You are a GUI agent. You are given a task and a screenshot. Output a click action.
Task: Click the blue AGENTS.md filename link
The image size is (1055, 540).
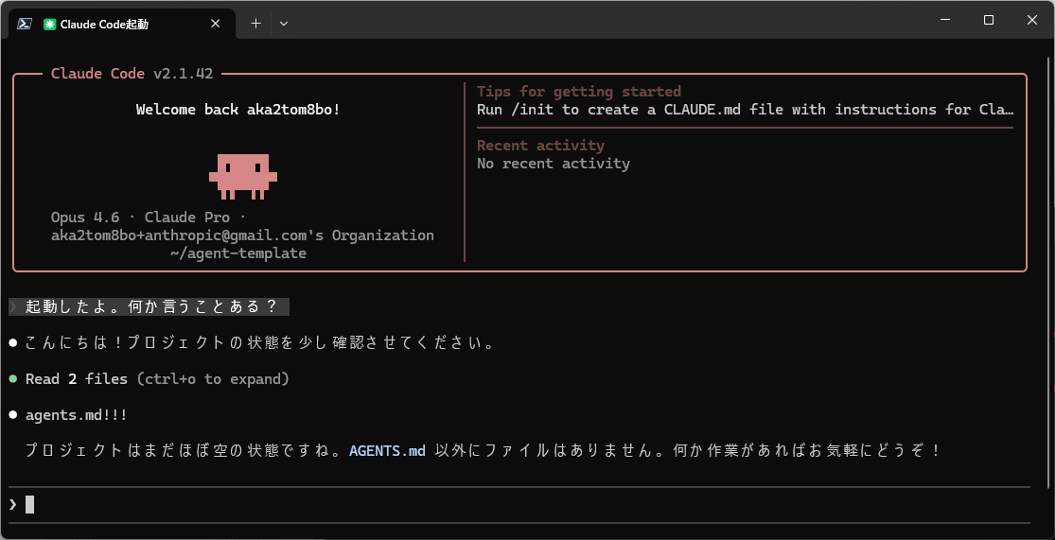point(388,451)
